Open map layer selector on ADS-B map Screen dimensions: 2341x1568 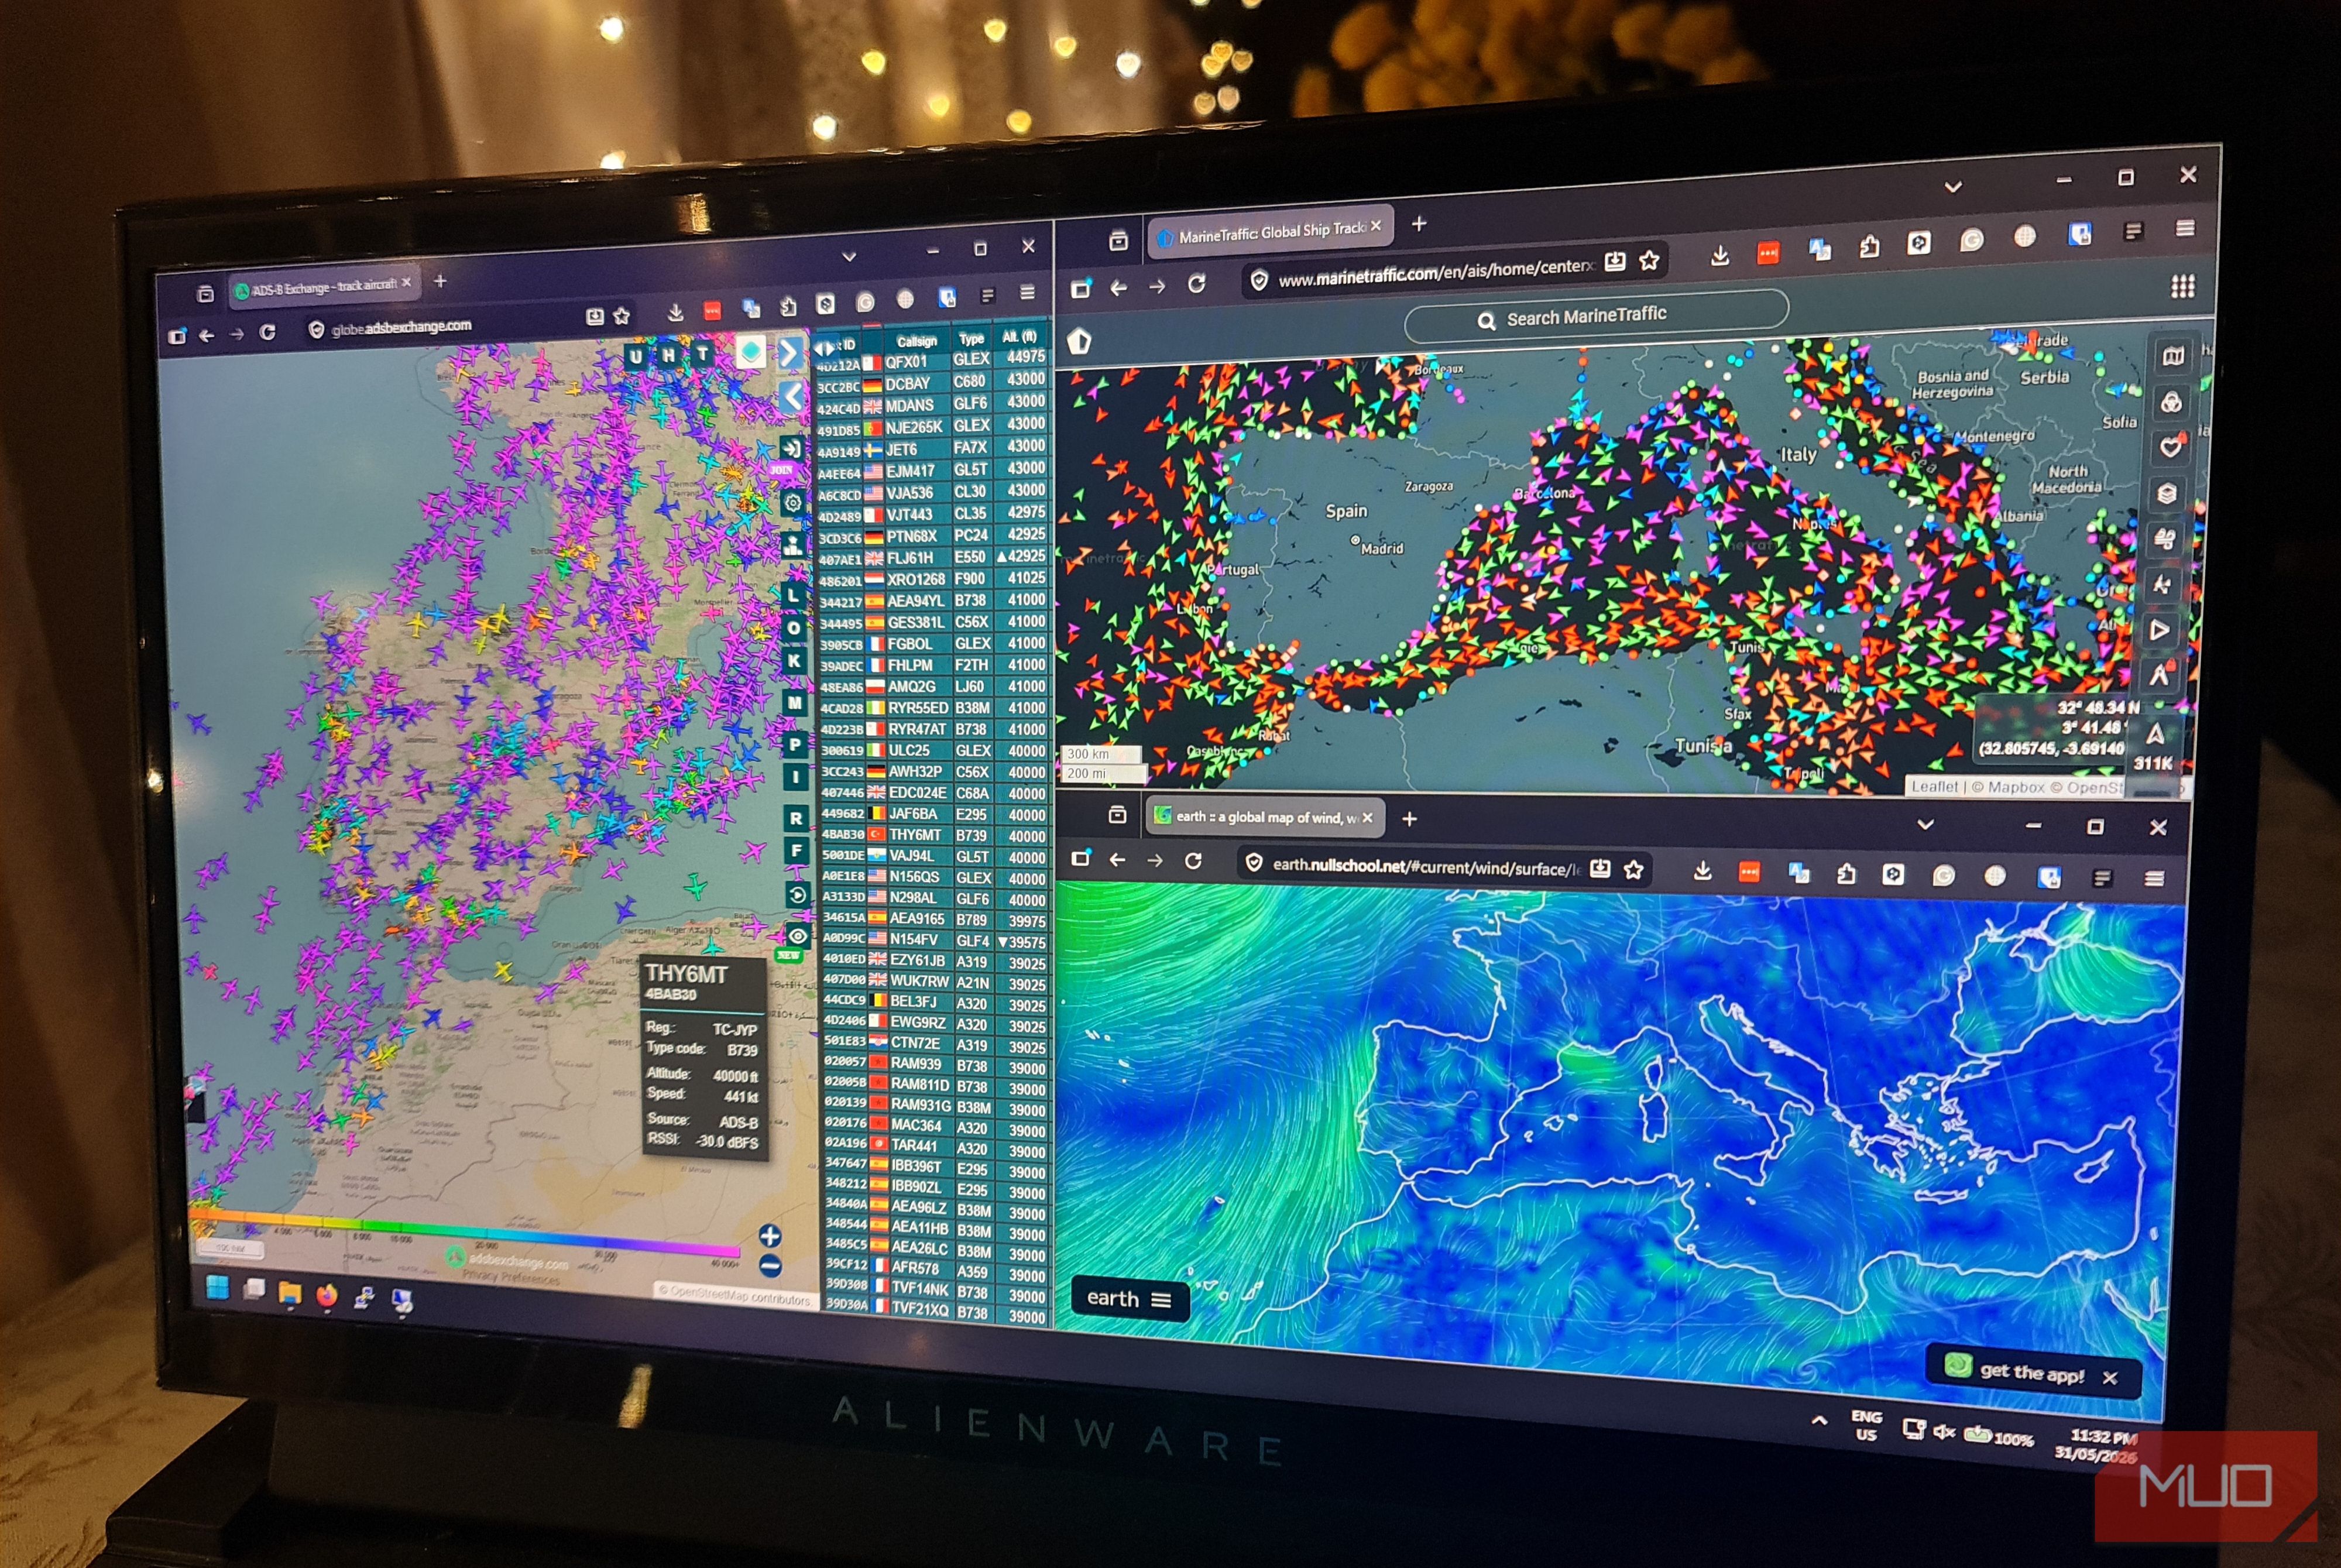click(x=750, y=352)
